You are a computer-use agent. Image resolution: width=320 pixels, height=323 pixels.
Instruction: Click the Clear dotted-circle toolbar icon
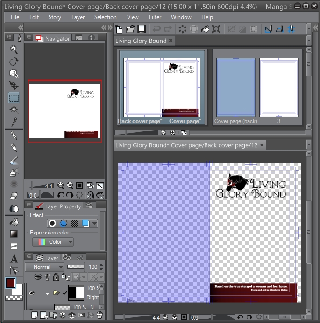point(182,29)
